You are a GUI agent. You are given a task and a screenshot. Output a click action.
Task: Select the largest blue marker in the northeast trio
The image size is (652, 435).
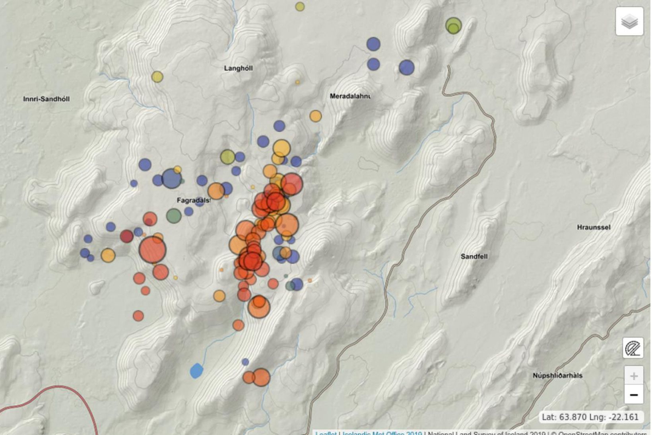(x=407, y=68)
